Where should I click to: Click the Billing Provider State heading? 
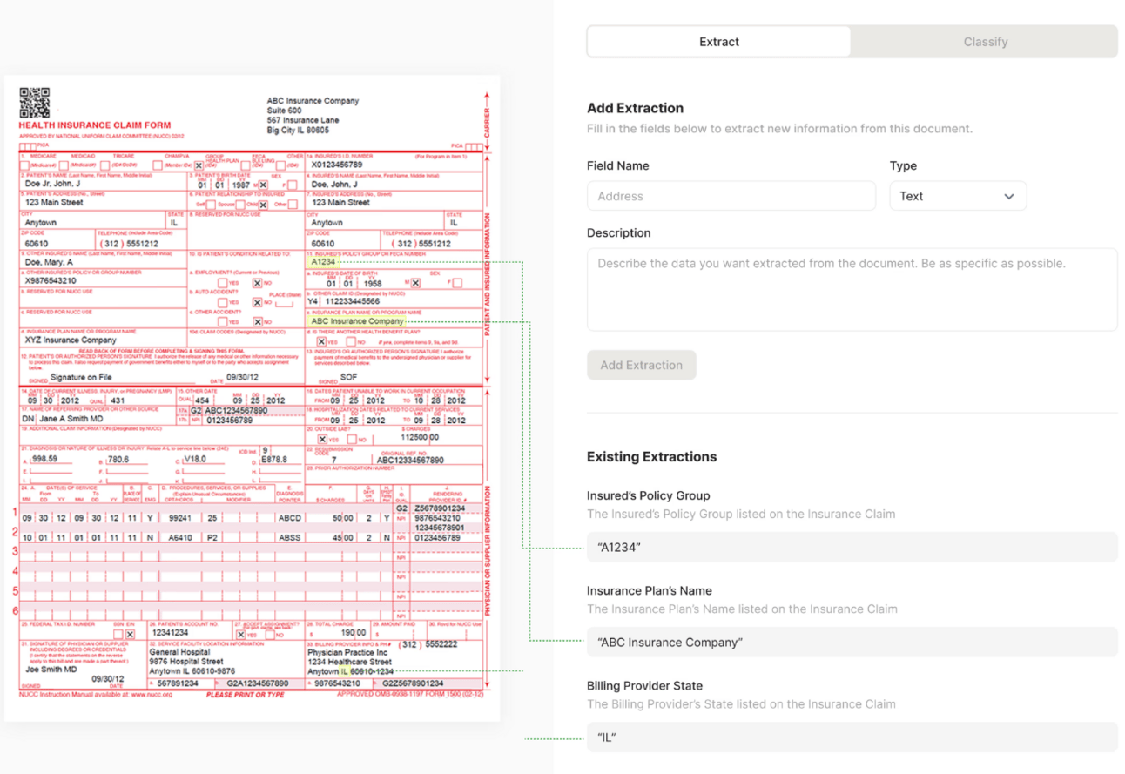(x=644, y=685)
